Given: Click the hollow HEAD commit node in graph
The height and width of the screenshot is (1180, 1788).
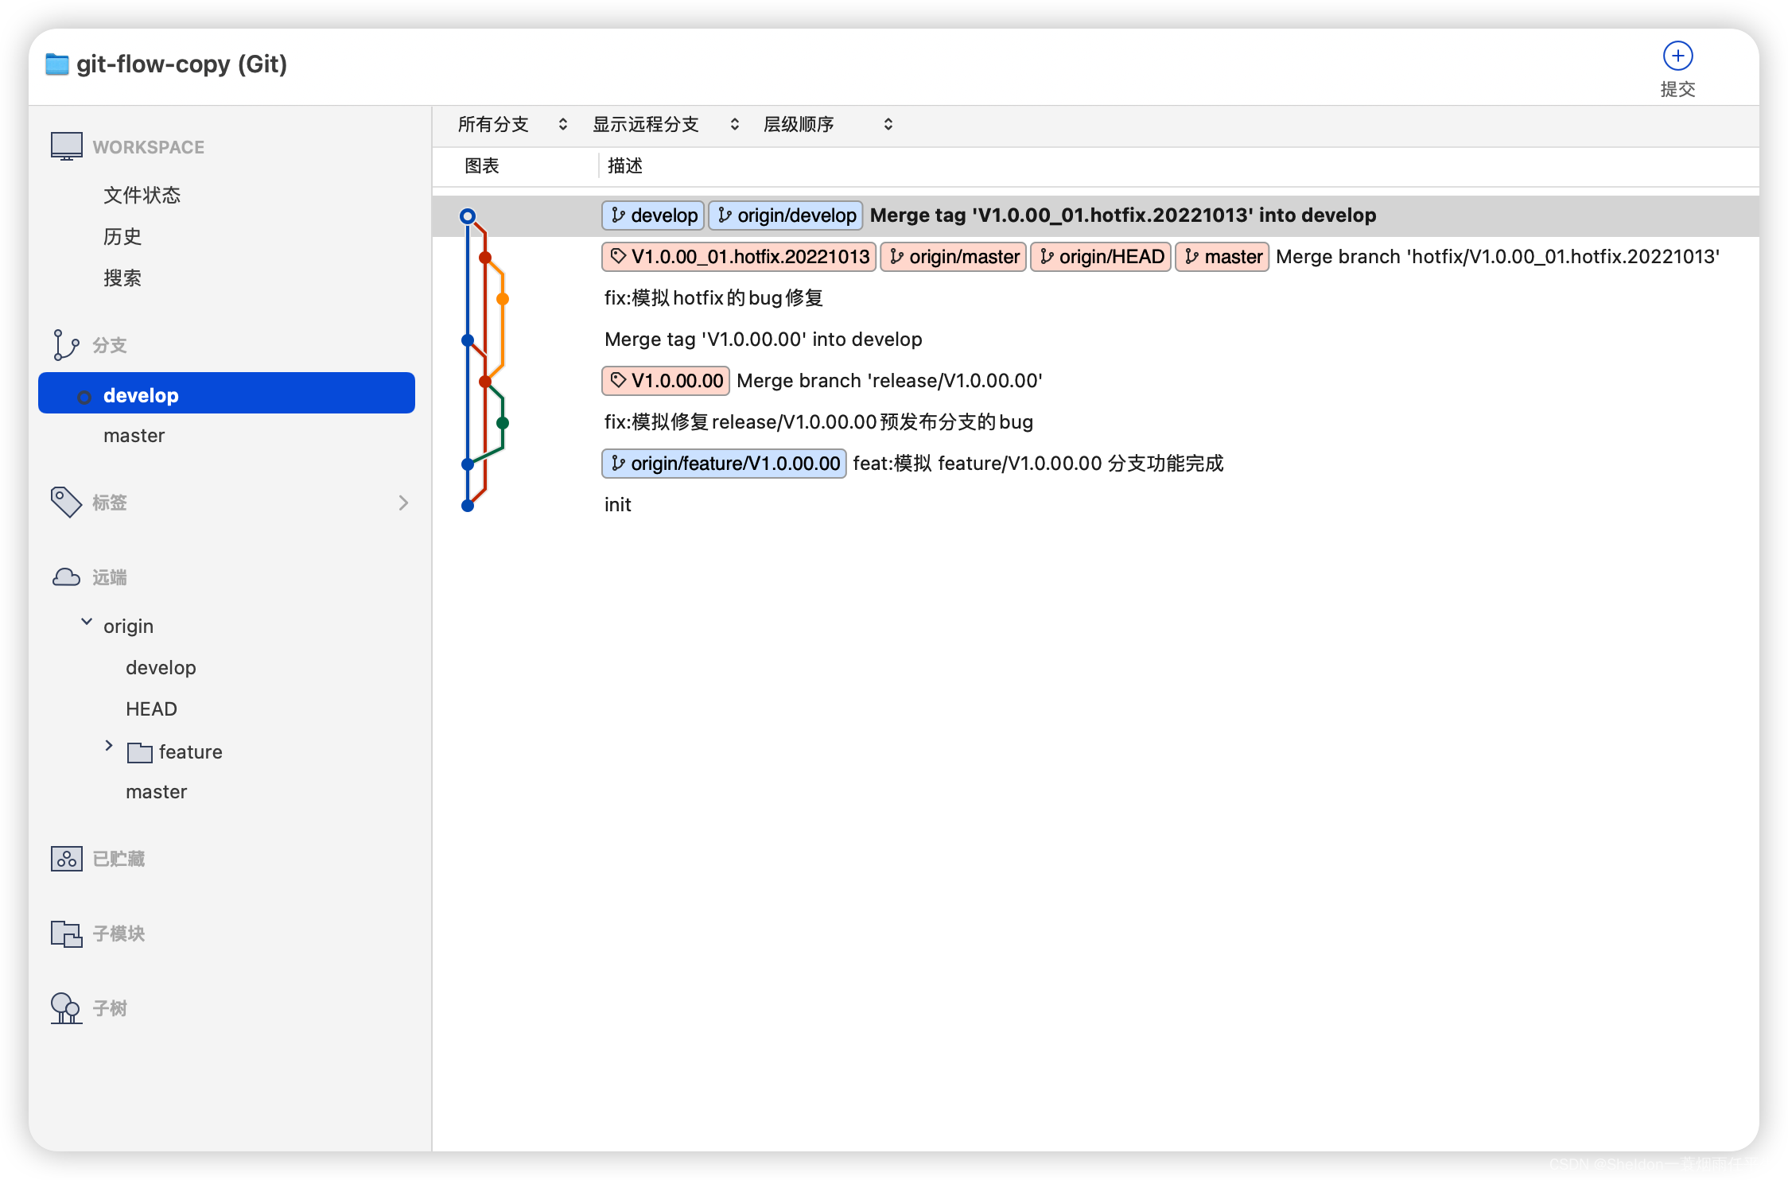Looking at the screenshot, I should 468,216.
